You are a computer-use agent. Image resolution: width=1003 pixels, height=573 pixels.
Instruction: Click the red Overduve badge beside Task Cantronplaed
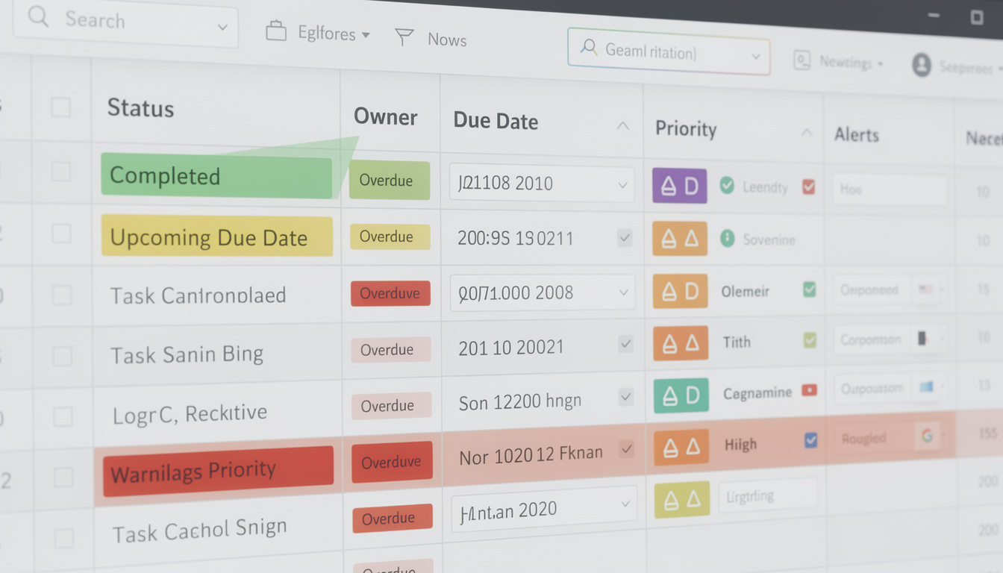(390, 293)
